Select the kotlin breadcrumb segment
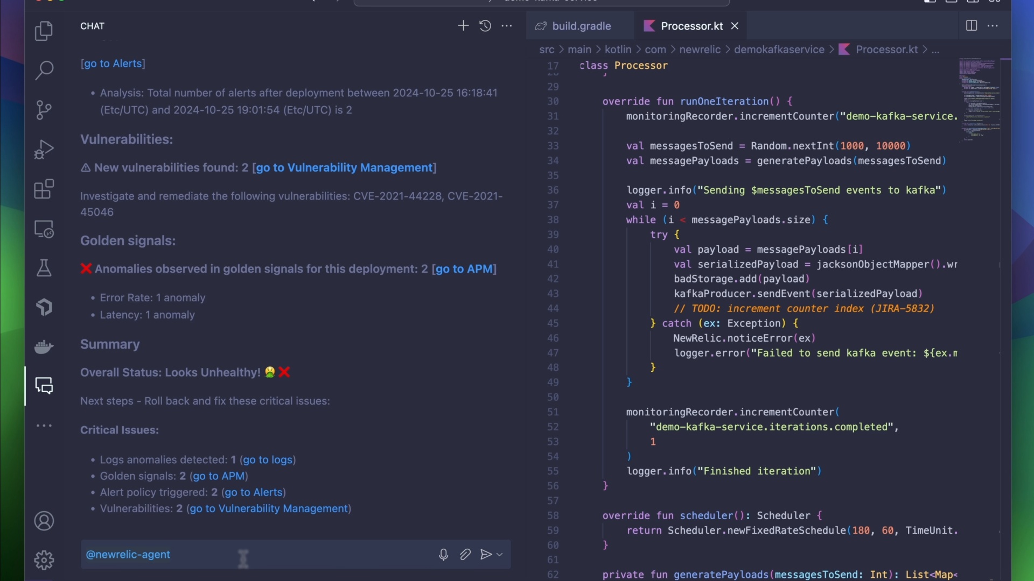 point(618,49)
